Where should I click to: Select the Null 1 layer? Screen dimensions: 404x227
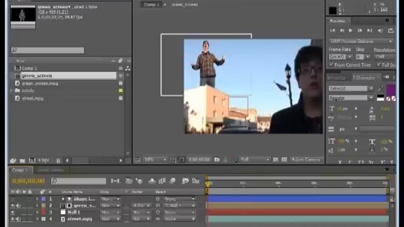coord(74,212)
